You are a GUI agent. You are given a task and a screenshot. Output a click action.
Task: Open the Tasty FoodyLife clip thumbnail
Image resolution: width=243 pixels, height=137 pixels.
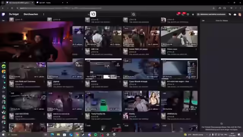[103, 101]
